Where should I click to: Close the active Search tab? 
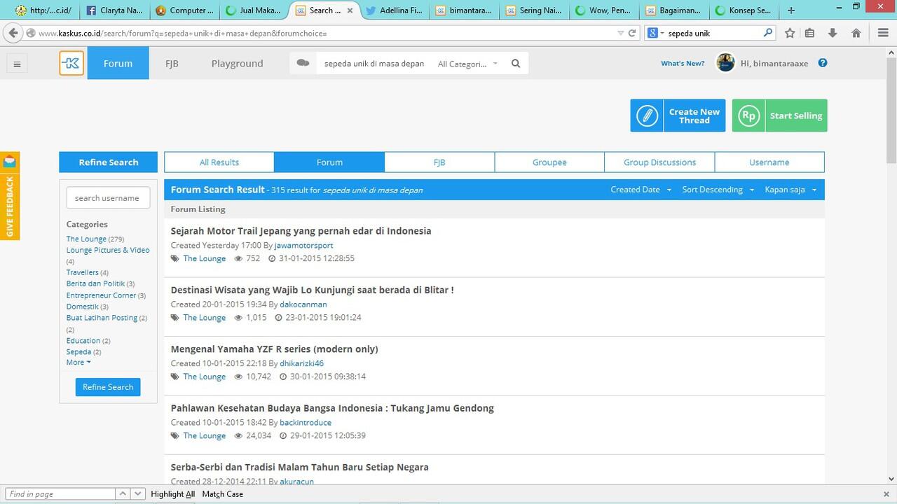pyautogui.click(x=350, y=10)
